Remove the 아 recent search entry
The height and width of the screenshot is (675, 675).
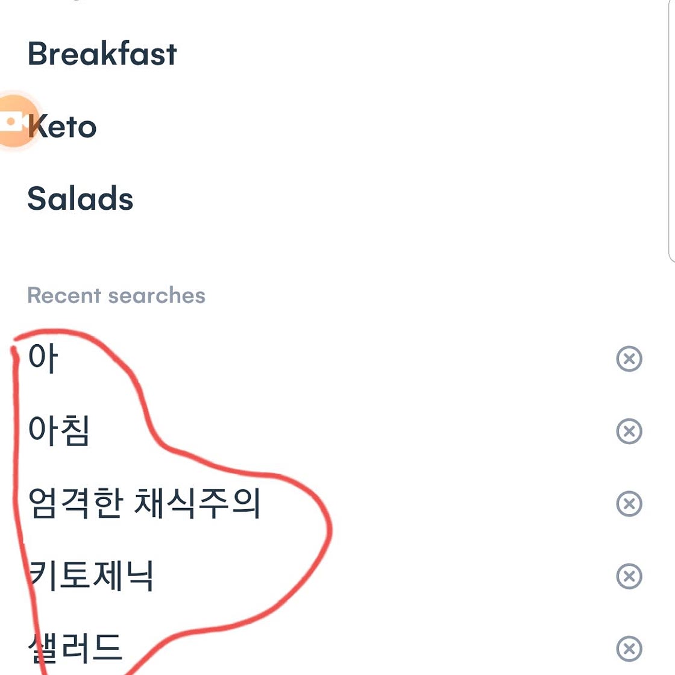click(629, 359)
